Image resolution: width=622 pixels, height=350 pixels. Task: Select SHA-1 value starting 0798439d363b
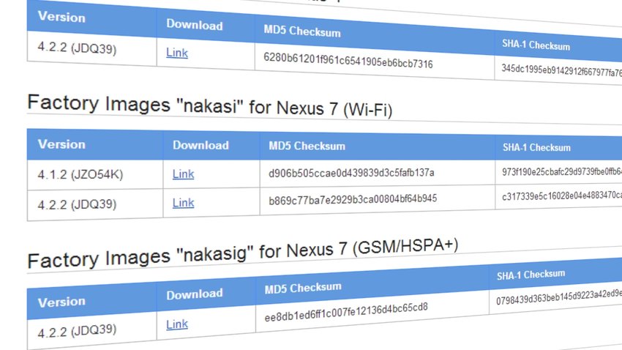pyautogui.click(x=558, y=297)
